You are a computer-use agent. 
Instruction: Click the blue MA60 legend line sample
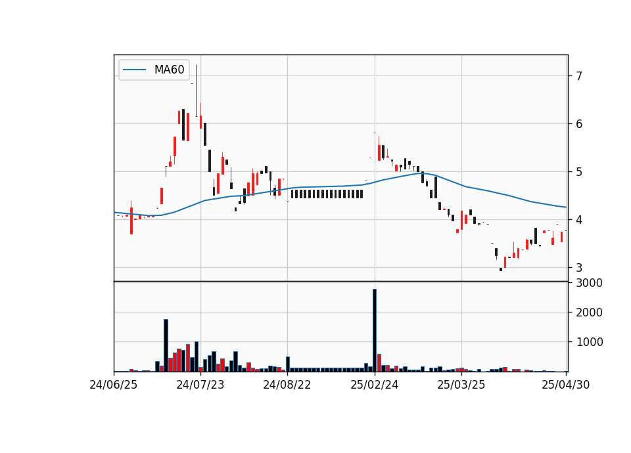tap(134, 70)
